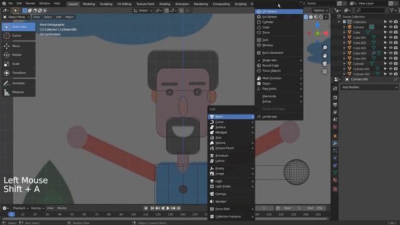Activate the Annotate tool
Image resolution: width=400 pixels, height=225 pixels.
(x=18, y=83)
